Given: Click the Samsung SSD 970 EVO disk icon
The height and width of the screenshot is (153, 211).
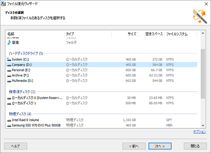Looking at the screenshot, I should (9, 126).
